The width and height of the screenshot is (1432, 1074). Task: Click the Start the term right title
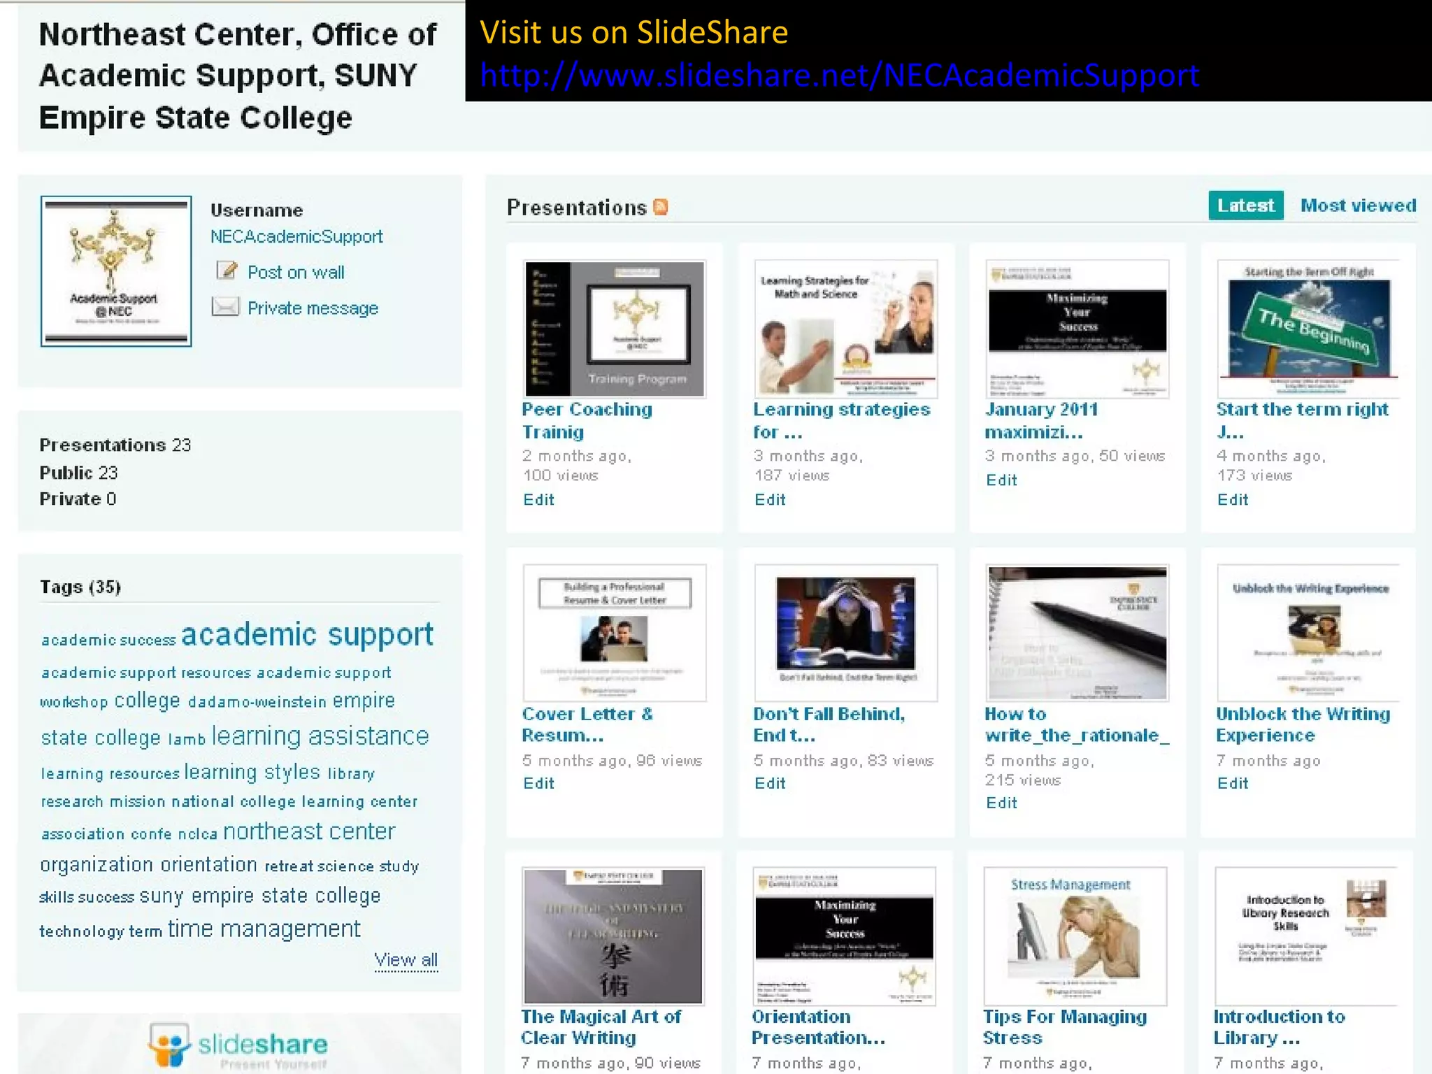click(x=1302, y=420)
